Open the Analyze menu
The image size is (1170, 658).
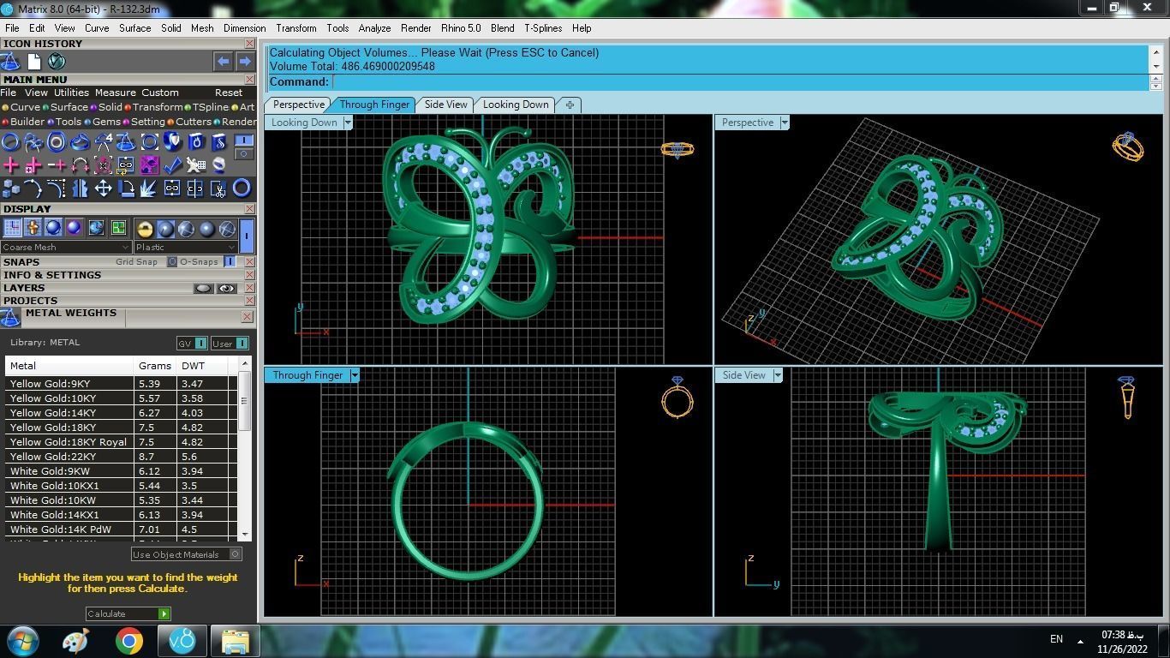(x=374, y=27)
